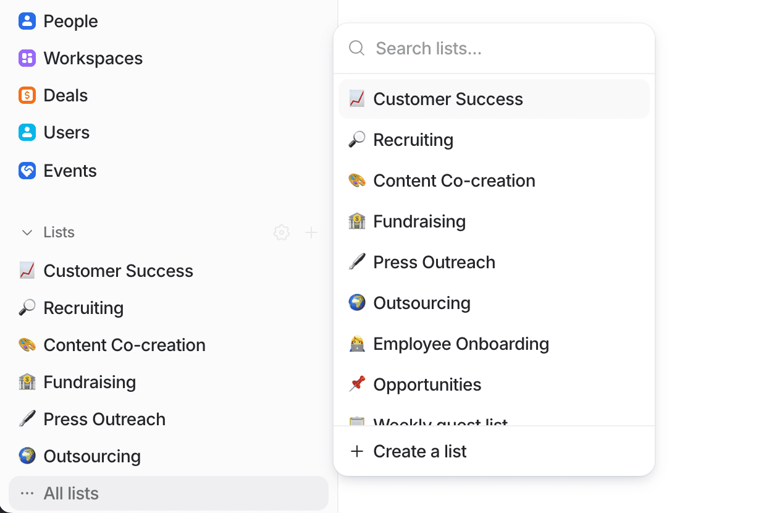This screenshot has width=777, height=513.
Task: Collapse the Lists section chevron
Action: point(26,232)
